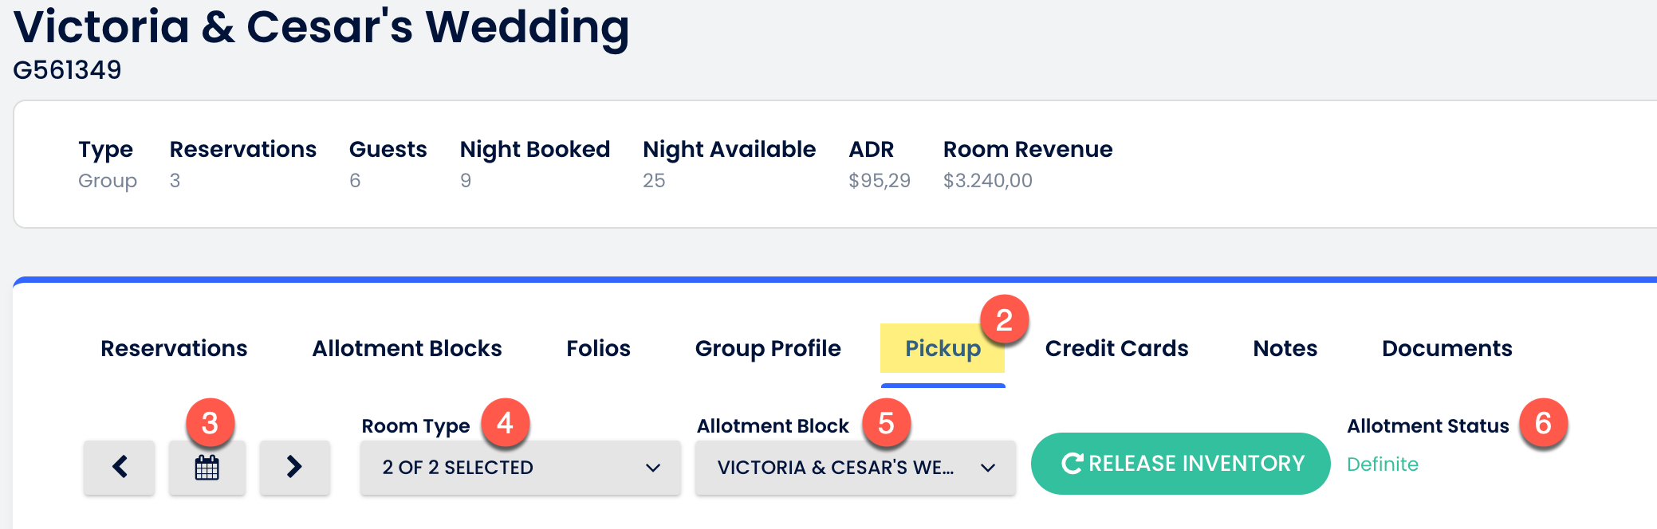
Task: Open the Credit Cards tab
Action: click(1116, 348)
